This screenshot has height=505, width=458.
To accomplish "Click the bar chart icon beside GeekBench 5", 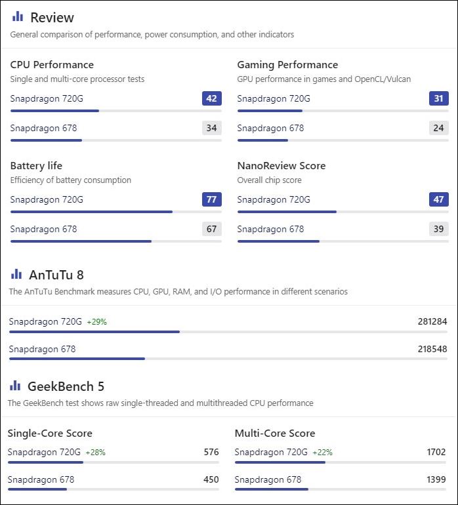I will point(15,386).
